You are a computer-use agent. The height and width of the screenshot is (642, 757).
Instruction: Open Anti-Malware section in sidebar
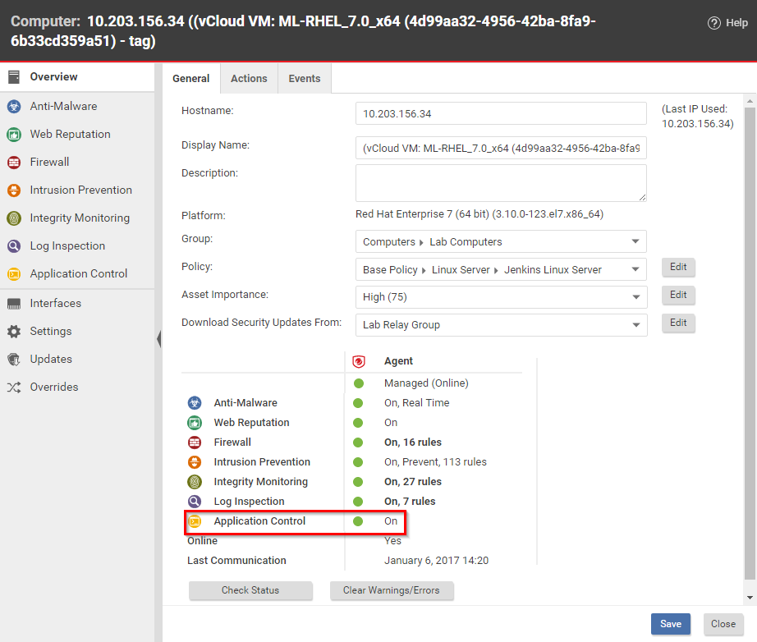click(x=63, y=106)
